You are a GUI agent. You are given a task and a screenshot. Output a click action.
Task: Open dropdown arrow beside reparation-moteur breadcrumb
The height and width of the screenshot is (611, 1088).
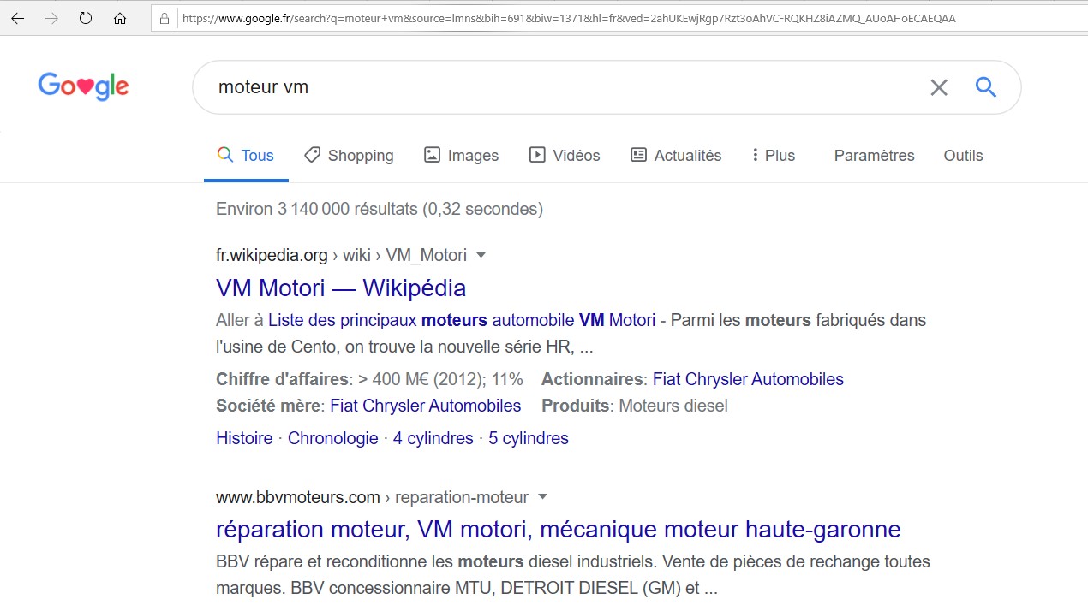tap(542, 497)
